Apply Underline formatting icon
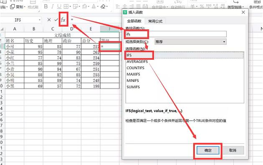 click(59, 7)
